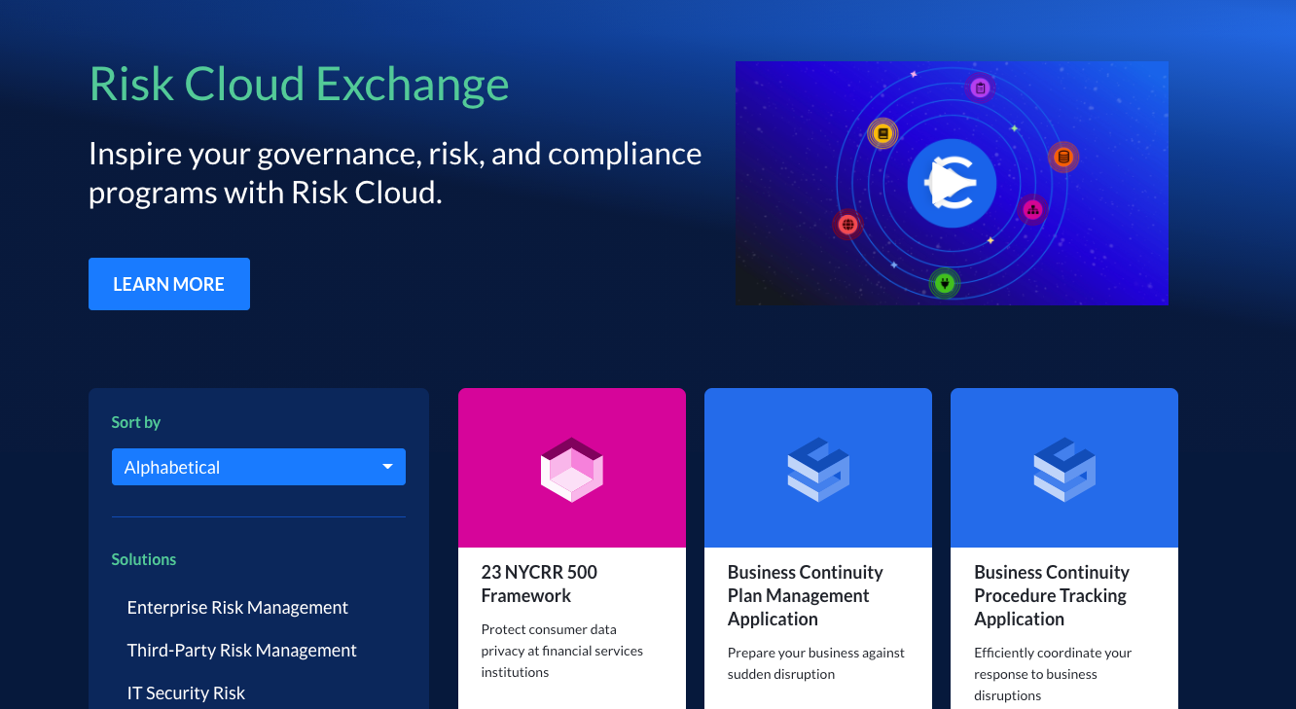Viewport: 1296px width, 709px height.
Task: Click the 'Solutions' section heading
Action: pos(144,559)
